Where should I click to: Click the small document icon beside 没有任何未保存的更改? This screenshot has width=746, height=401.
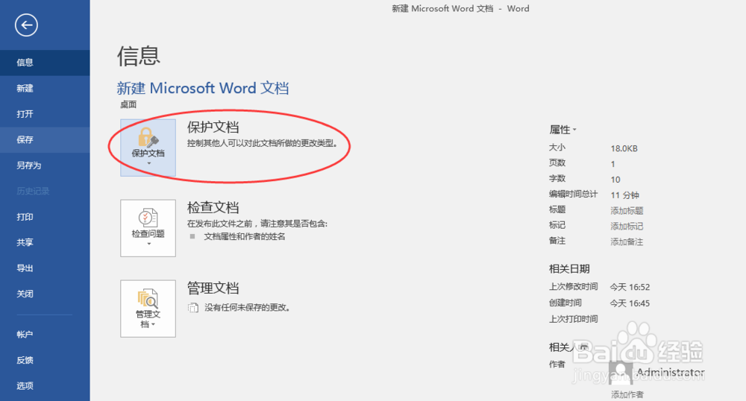point(192,308)
